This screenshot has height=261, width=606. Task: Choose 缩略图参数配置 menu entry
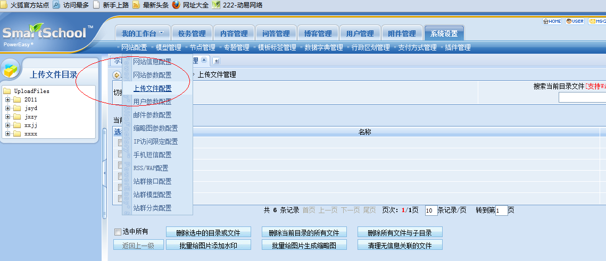tap(155, 128)
